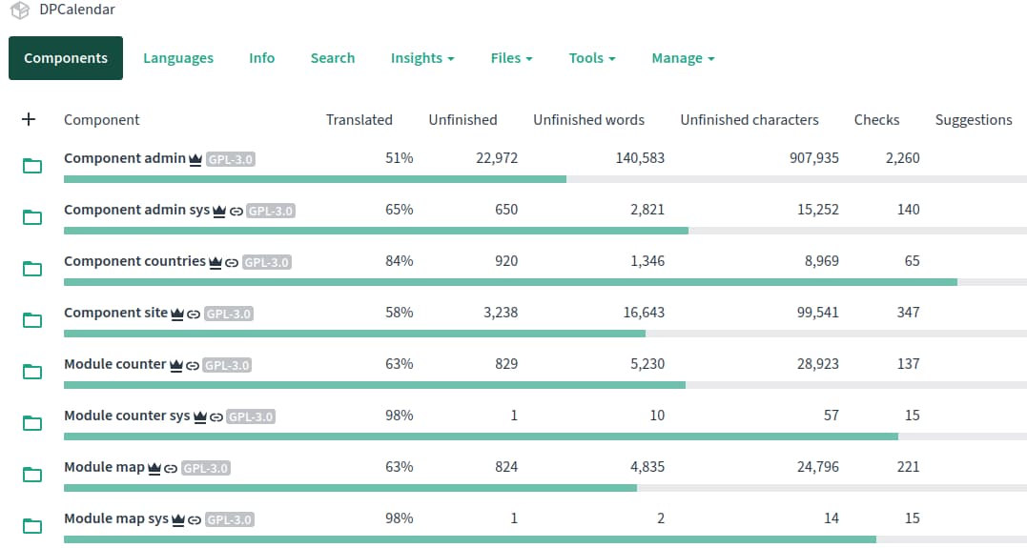Click the link icon beside Component countries
Image resolution: width=1027 pixels, height=548 pixels.
[x=231, y=262]
